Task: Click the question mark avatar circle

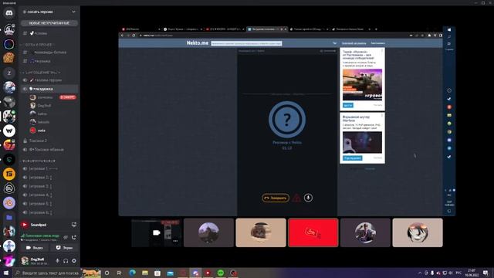Action: (287, 120)
